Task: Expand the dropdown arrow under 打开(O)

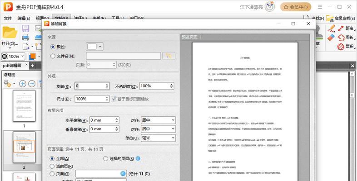Action: (10, 48)
